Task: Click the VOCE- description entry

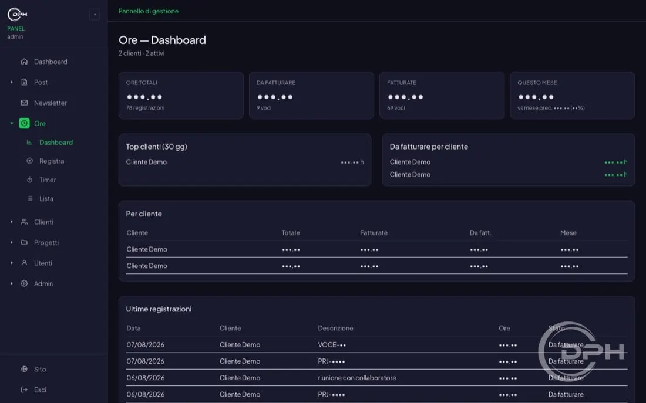Action: coord(332,345)
